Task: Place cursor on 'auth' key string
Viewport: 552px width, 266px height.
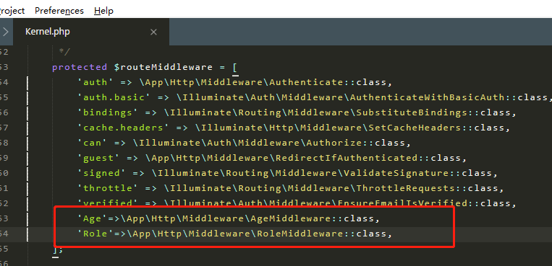Action: (95, 82)
